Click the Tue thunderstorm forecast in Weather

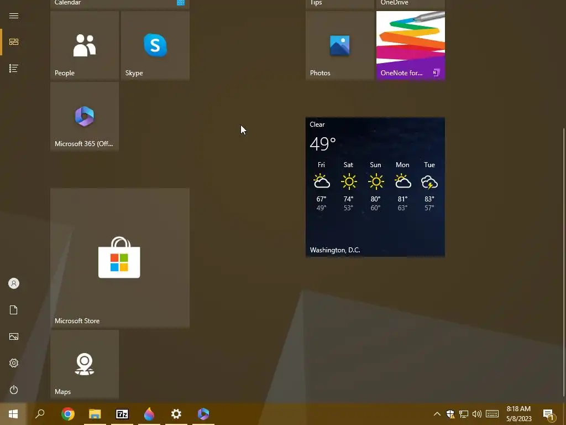coord(429,186)
